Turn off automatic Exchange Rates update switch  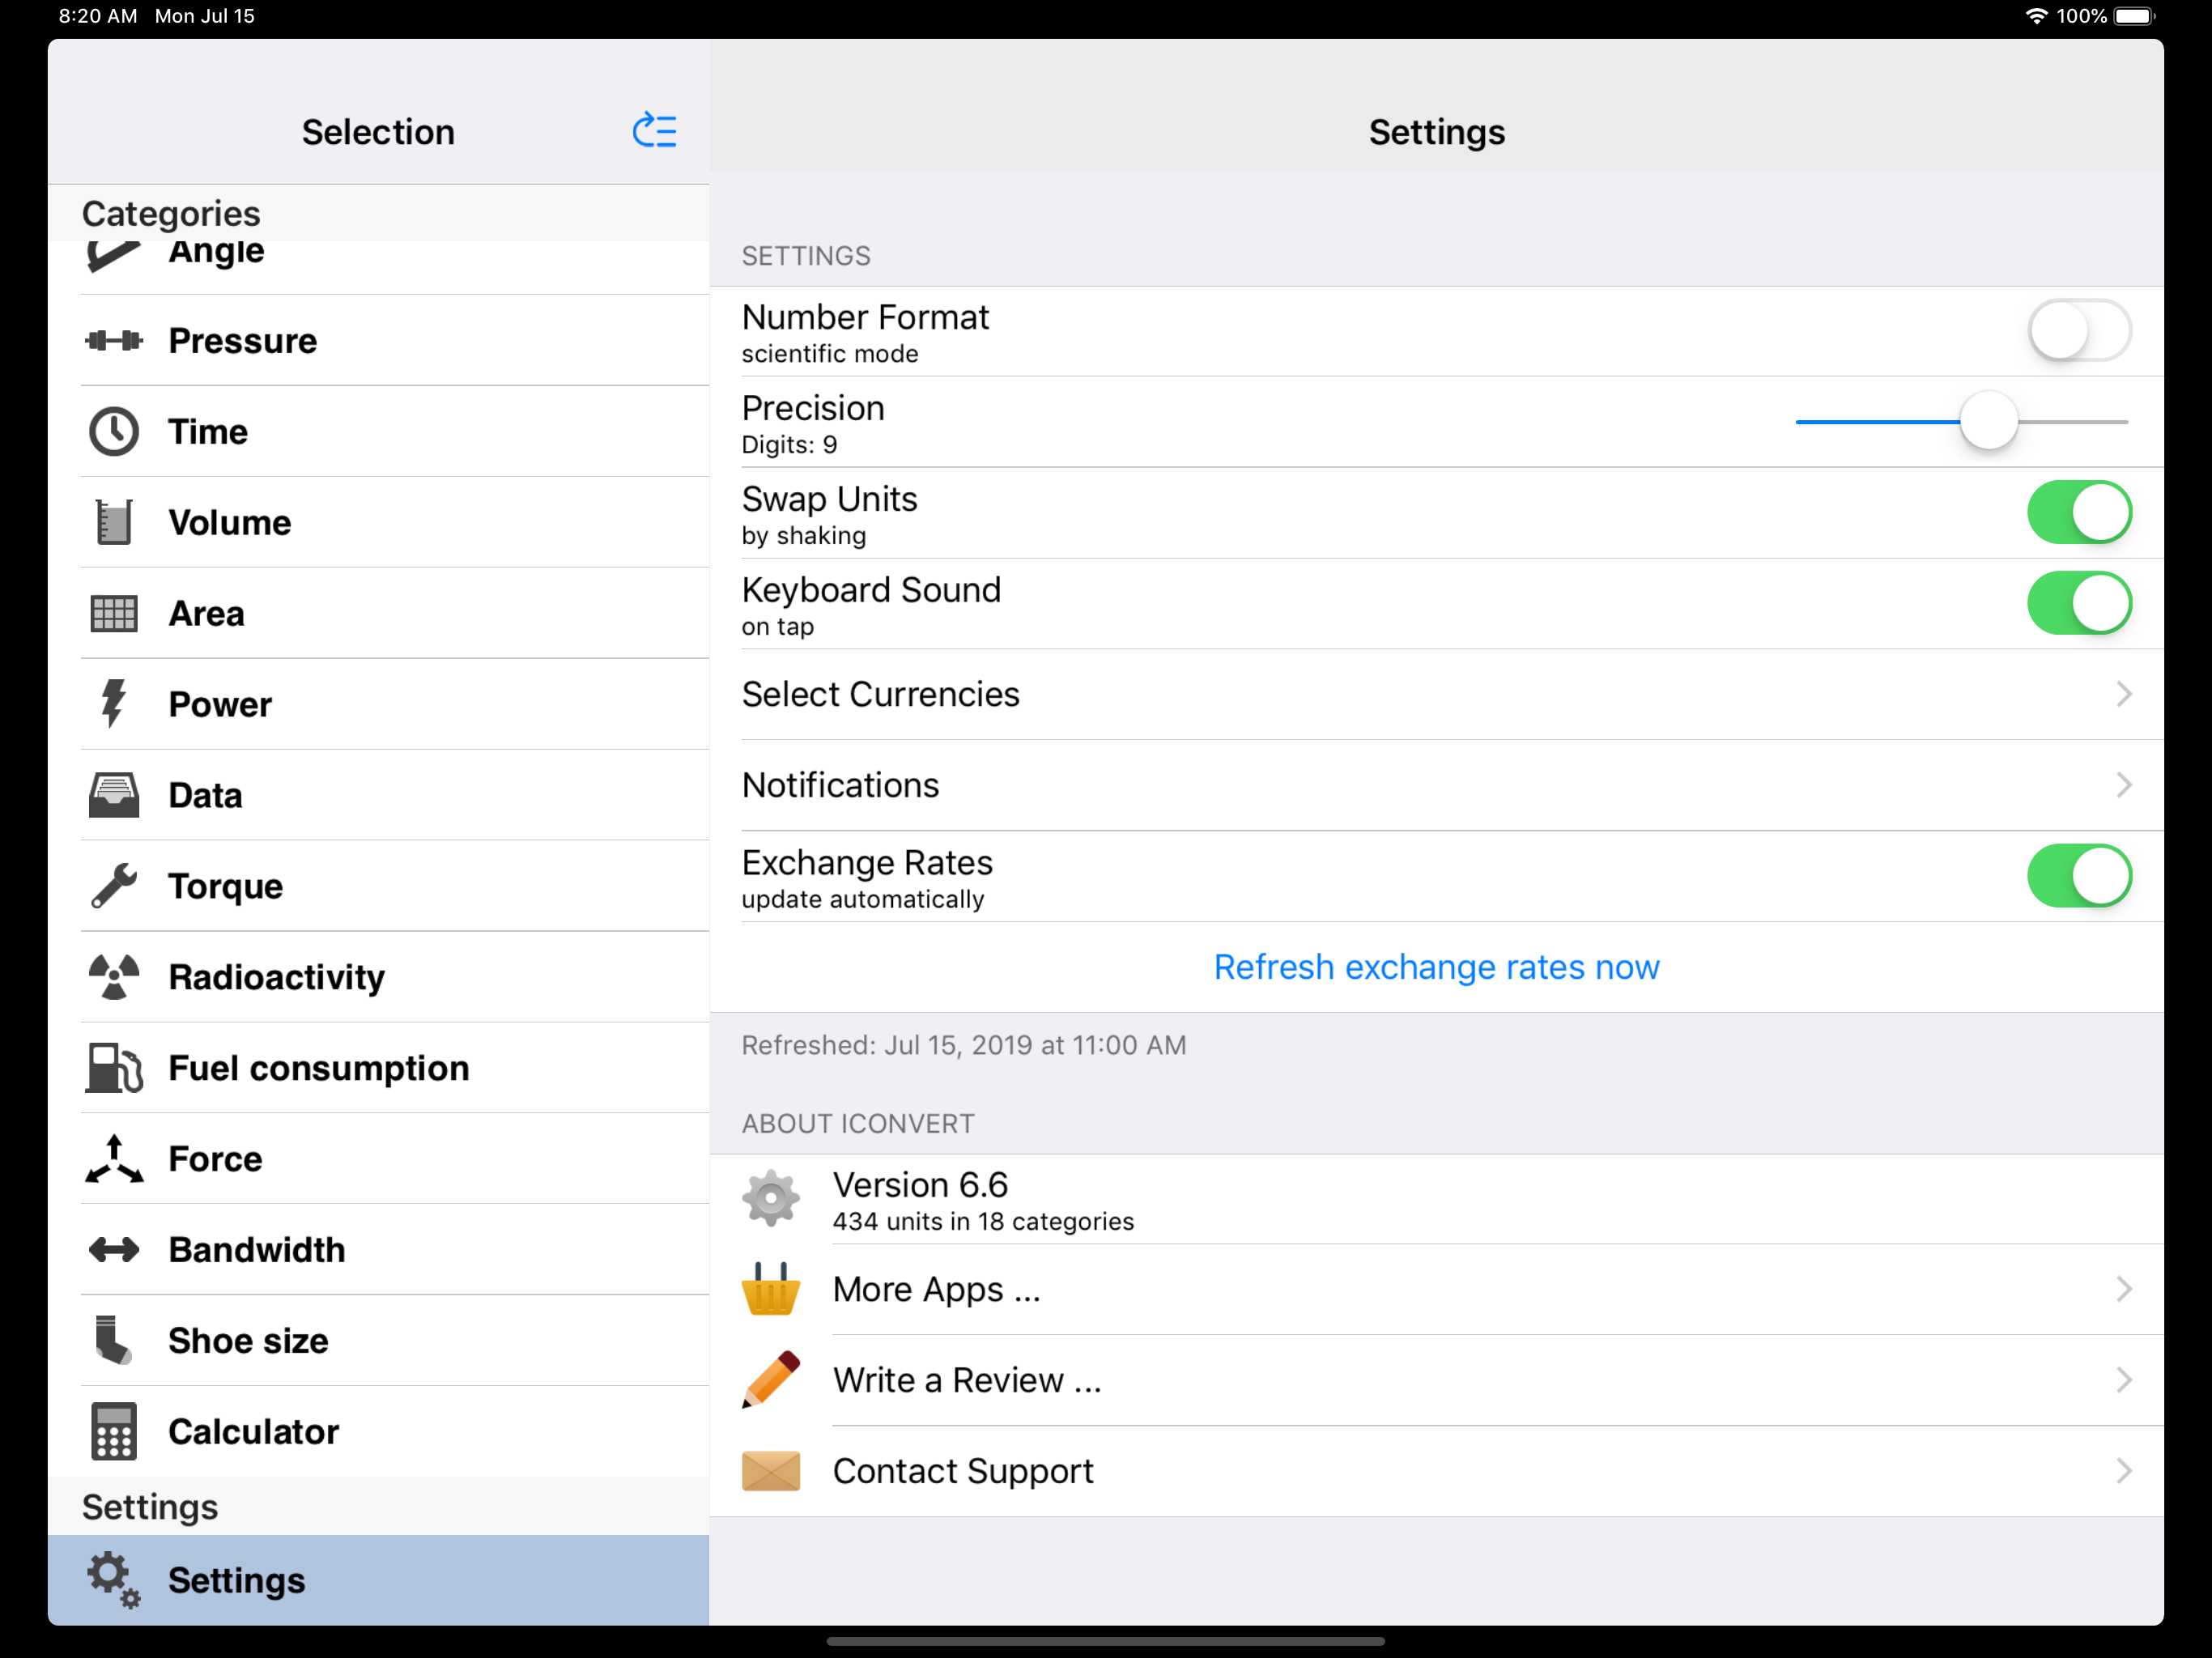[2079, 876]
